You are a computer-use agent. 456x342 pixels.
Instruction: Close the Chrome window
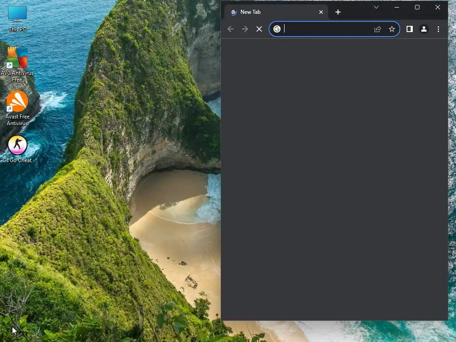[438, 7]
